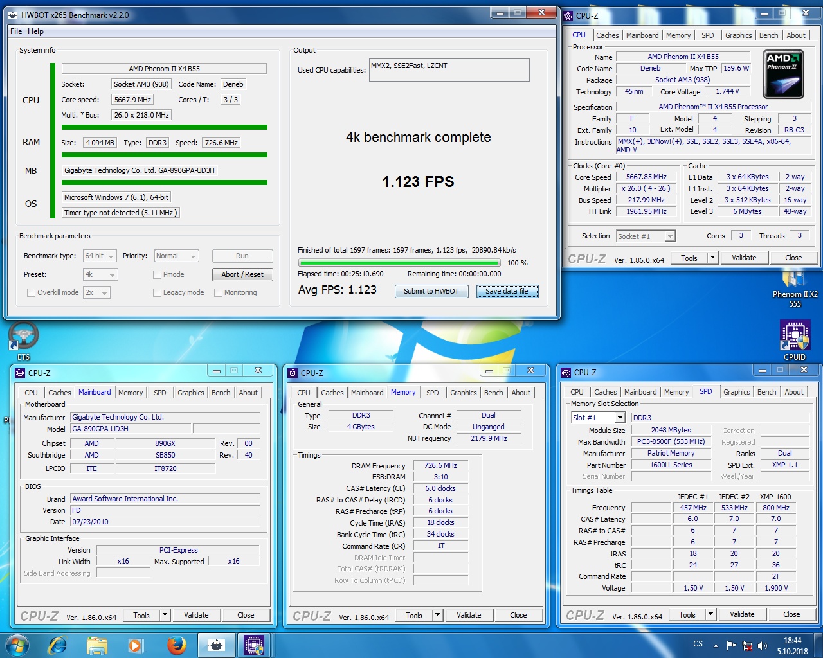Switch to CPU-Z taskbar icon
Screen dimensions: 823x658
pyautogui.click(x=253, y=645)
